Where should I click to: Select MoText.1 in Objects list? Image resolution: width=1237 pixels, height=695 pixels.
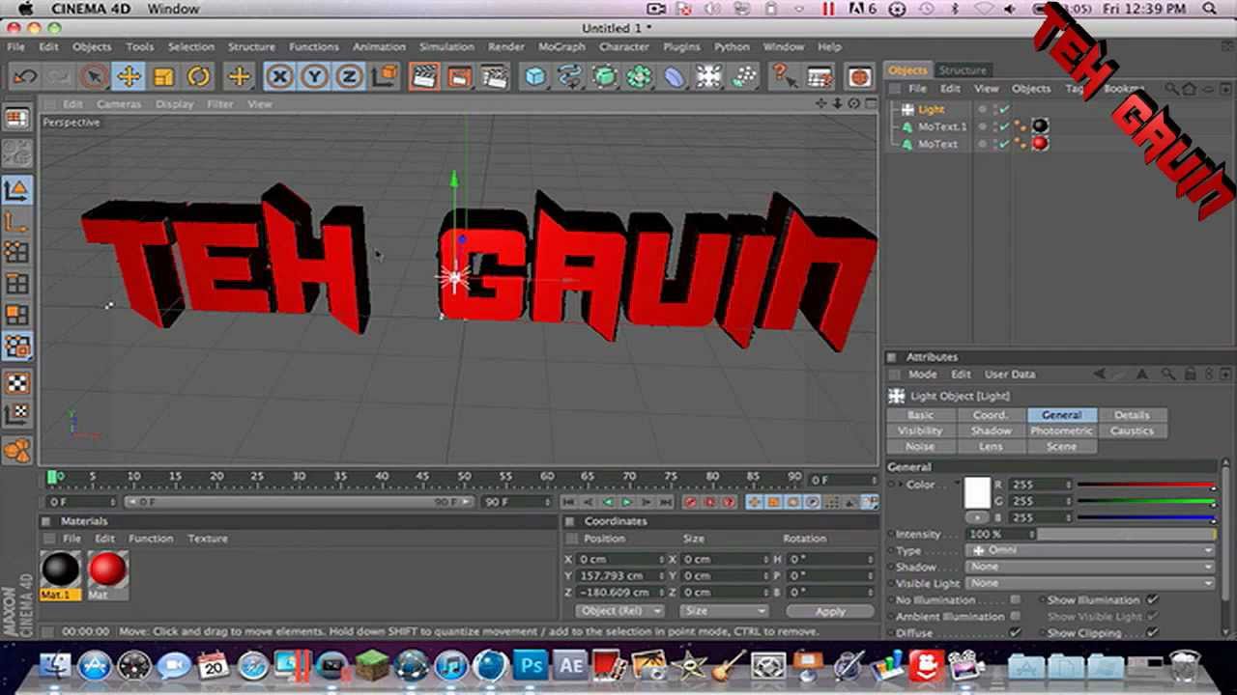[x=941, y=126]
